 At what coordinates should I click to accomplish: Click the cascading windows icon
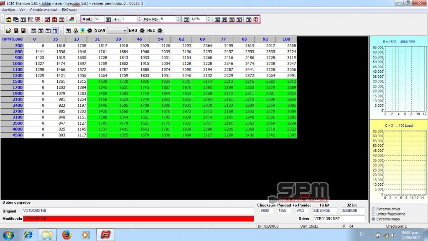point(16,19)
